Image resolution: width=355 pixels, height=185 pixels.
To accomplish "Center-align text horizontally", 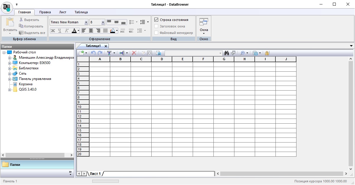I will 91,31.
